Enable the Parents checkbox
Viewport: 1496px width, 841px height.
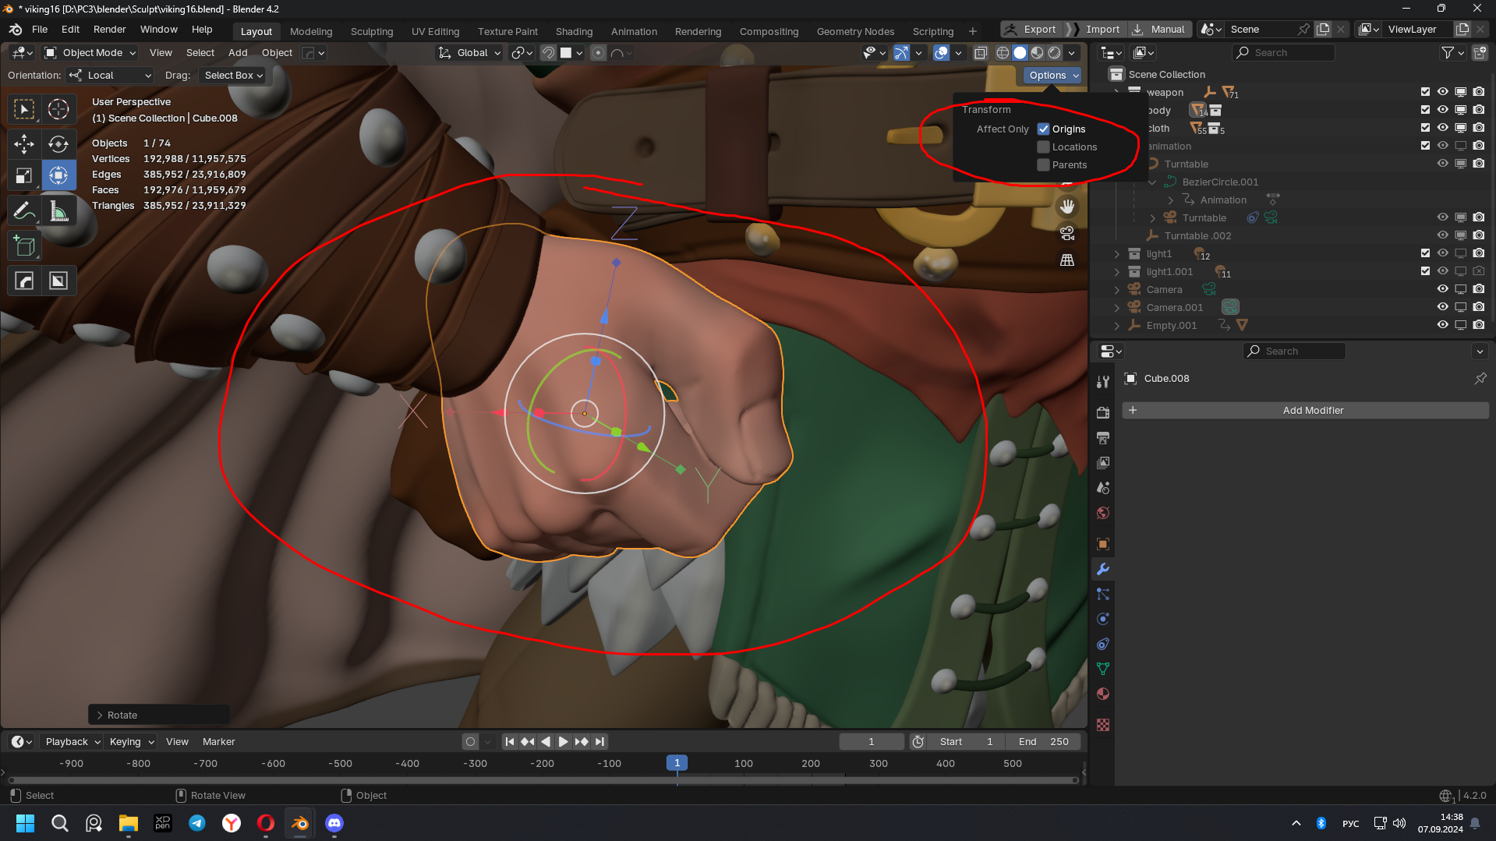pos(1043,165)
